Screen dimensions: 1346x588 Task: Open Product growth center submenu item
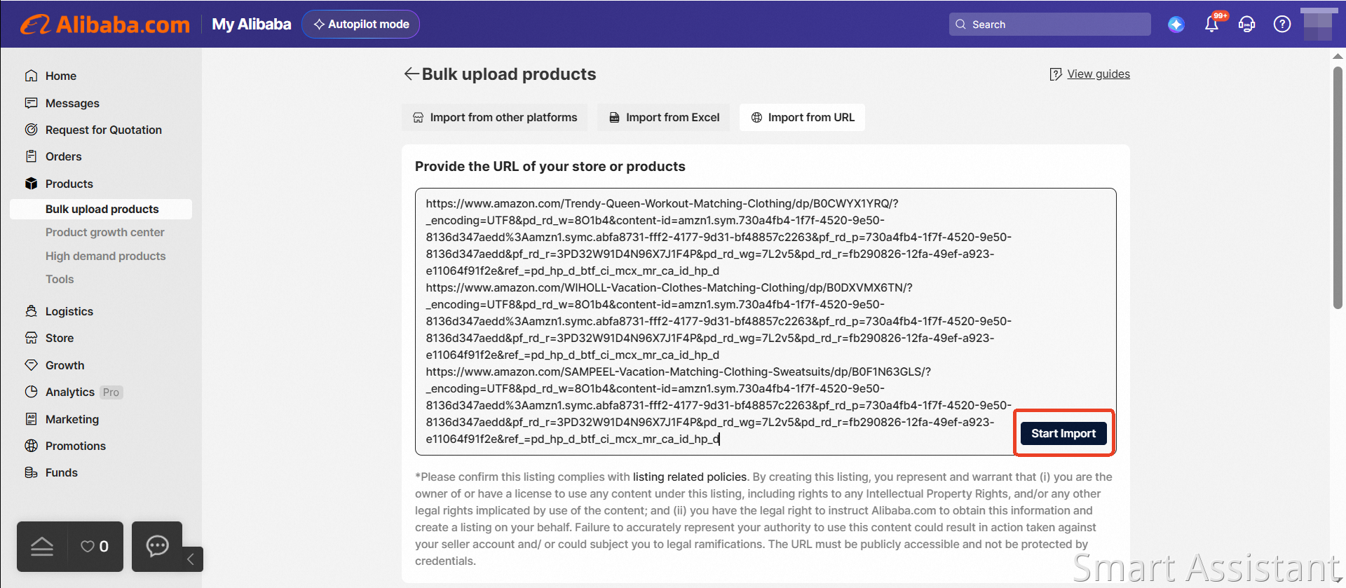click(105, 233)
